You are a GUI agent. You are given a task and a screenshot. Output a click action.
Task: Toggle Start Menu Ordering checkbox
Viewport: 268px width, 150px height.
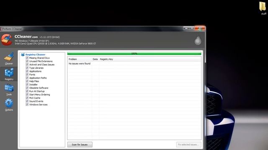pos(27,95)
